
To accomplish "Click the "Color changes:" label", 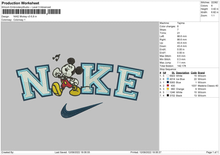I will (x=168, y=26).
